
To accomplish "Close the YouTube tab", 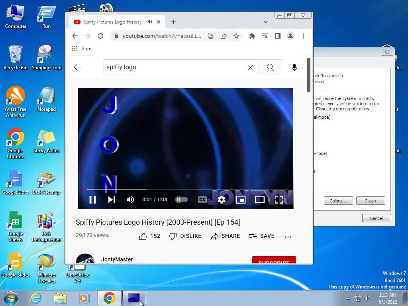I will click(x=159, y=22).
